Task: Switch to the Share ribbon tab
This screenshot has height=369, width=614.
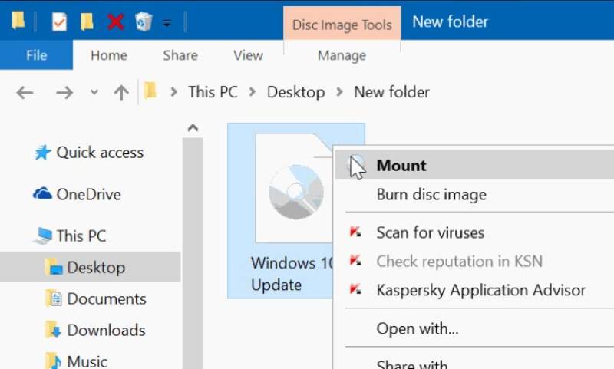Action: 180,55
